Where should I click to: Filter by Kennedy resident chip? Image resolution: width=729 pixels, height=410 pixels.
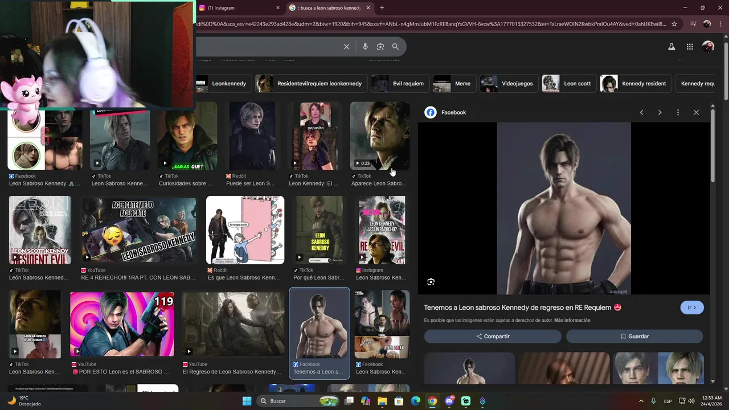pos(636,84)
